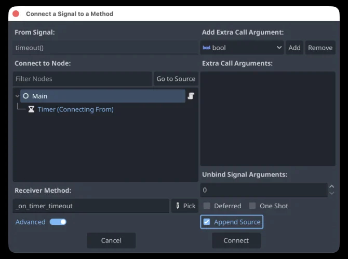
Task: Focus the Receiver Method text field
Action: click(91, 206)
